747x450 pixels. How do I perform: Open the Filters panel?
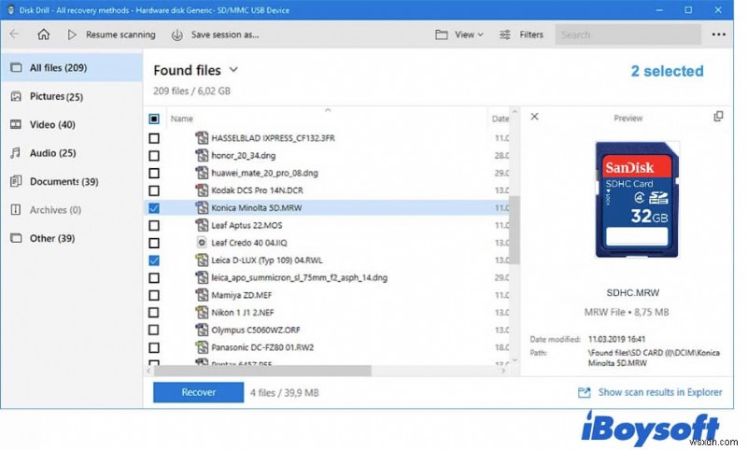point(531,35)
